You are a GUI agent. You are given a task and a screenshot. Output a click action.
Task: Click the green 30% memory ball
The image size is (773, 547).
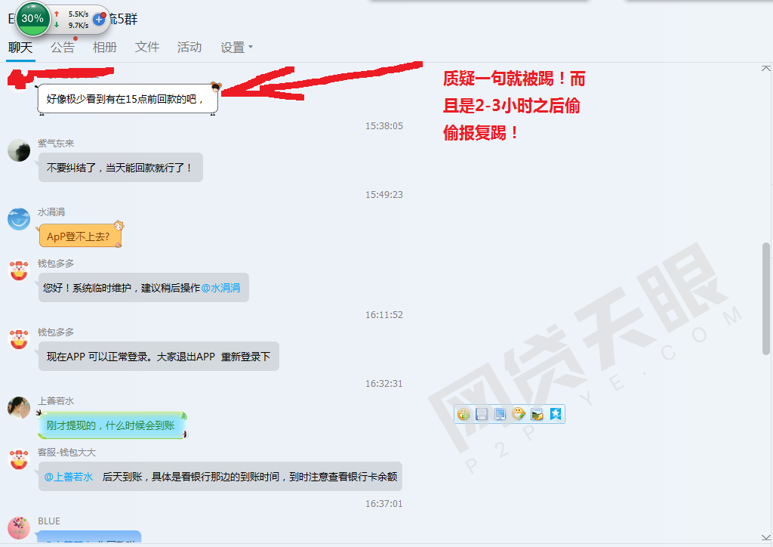[x=32, y=18]
